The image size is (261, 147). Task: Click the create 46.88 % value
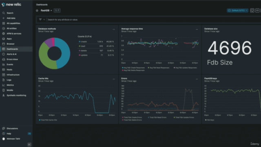click(110, 42)
